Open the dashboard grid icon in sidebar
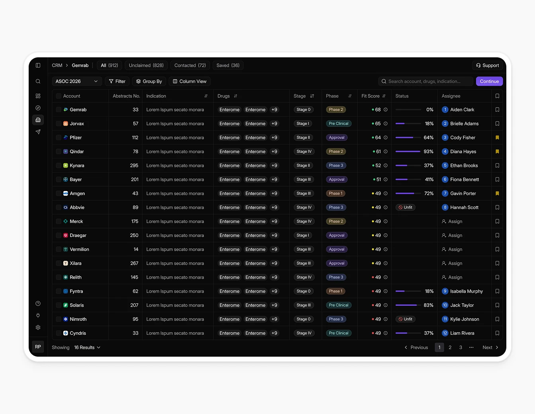Viewport: 535px width, 414px height. tap(38, 96)
